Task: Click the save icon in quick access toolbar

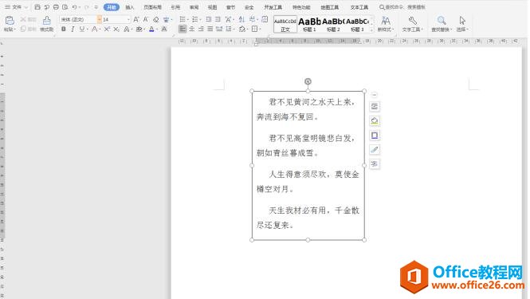Action: [x=37, y=6]
